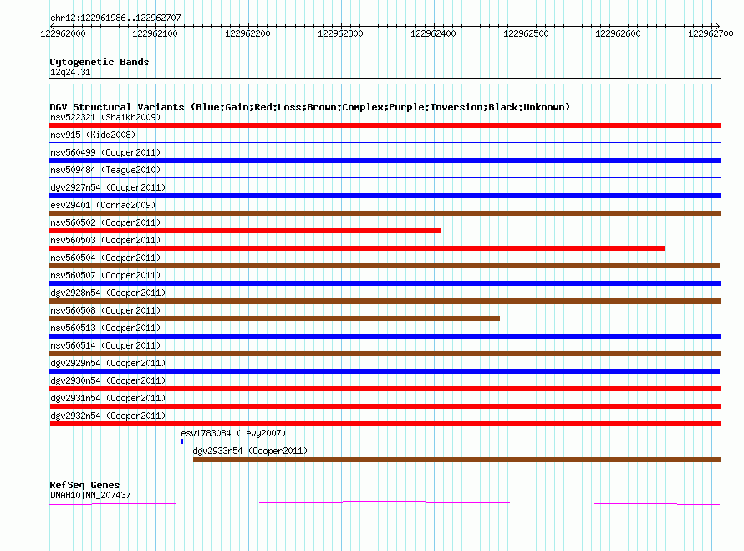Click the 12q24.31 band label
The height and width of the screenshot is (551, 744).
pyautogui.click(x=70, y=72)
